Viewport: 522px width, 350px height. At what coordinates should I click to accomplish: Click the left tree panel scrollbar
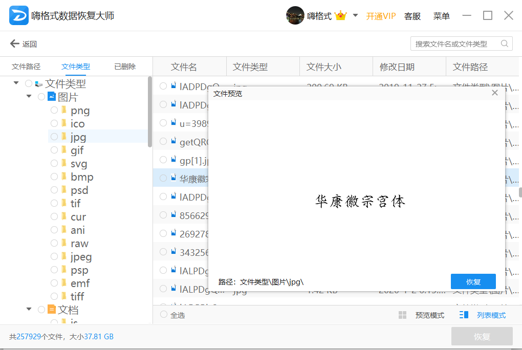pyautogui.click(x=150, y=112)
